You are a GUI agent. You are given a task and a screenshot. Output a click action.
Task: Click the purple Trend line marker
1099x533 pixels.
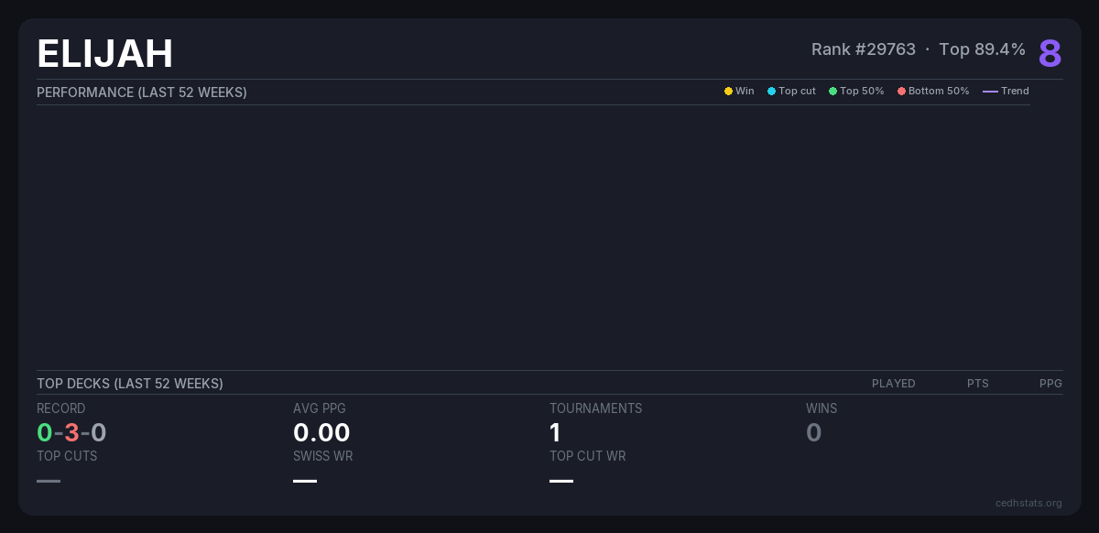point(990,92)
